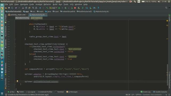Click kotlintutorial2 folder in navigation bar
Screen dimensions: 171x96
84,11
